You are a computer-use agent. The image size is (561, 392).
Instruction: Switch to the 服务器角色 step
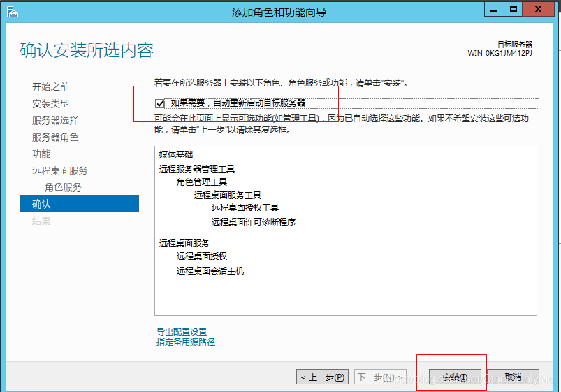point(55,137)
